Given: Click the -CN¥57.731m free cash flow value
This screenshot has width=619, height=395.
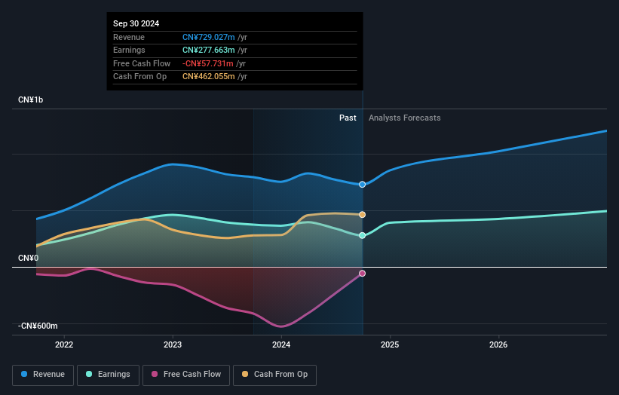Looking at the screenshot, I should point(207,63).
